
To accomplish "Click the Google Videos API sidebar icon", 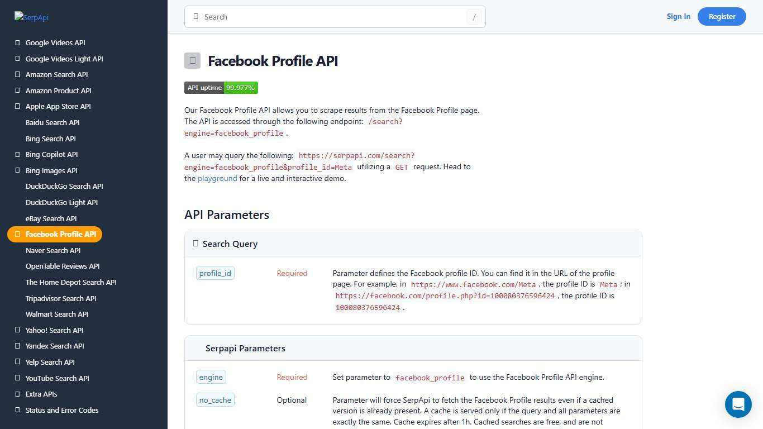I will click(x=17, y=42).
